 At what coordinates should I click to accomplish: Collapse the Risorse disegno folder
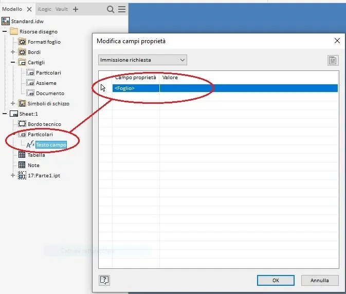5,31
